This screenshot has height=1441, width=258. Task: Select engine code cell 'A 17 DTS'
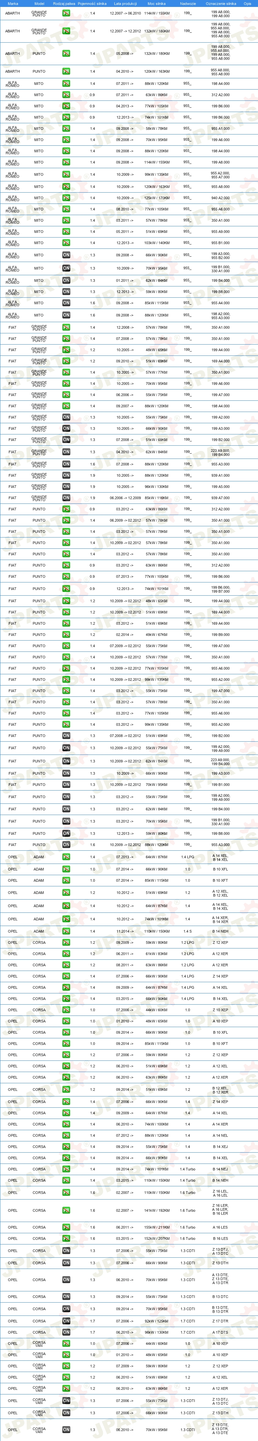pyautogui.click(x=221, y=1332)
